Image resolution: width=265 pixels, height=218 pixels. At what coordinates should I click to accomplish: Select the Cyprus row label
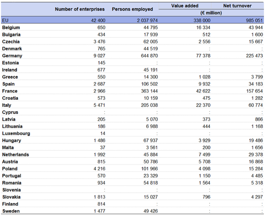[10, 112]
